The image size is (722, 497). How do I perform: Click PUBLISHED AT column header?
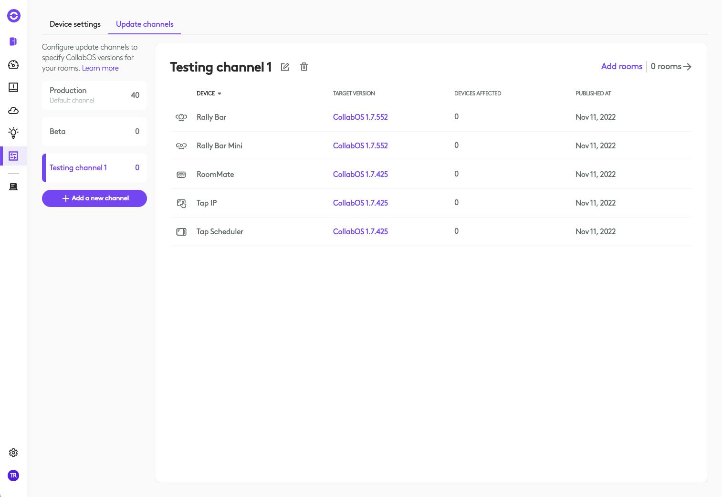(x=593, y=93)
